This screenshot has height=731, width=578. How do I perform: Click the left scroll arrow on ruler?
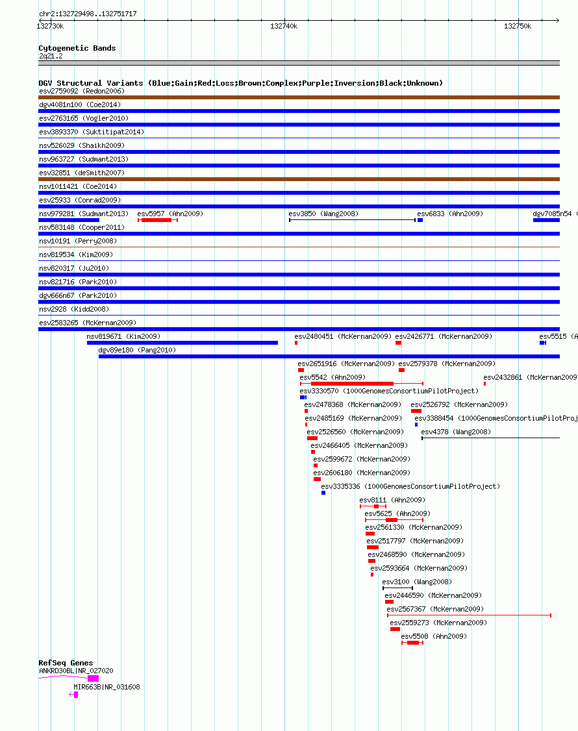tap(40, 20)
